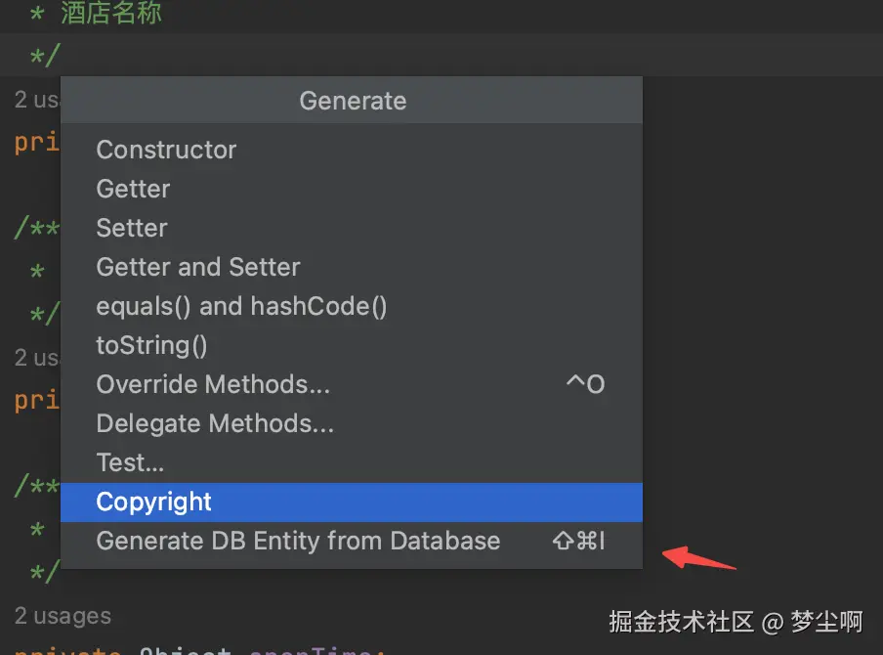883x655 pixels.
Task: Generate equals() and hashCode() methods
Action: (241, 306)
